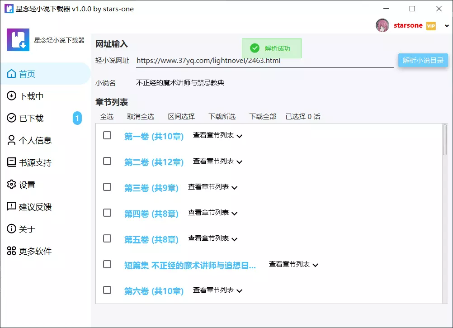The width and height of the screenshot is (453, 328).
Task: Check the 第一卷 (共10章) checkbox
Action: [107, 135]
